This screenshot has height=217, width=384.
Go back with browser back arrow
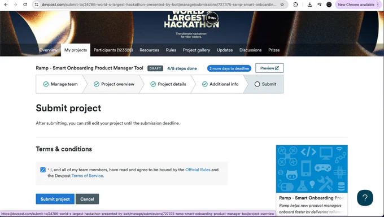click(6, 5)
